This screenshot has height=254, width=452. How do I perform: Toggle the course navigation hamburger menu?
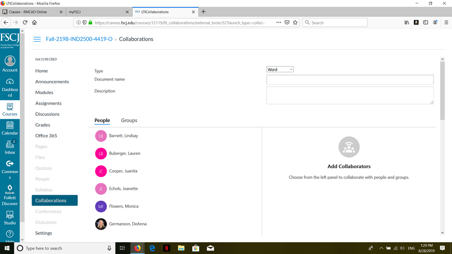37,39
